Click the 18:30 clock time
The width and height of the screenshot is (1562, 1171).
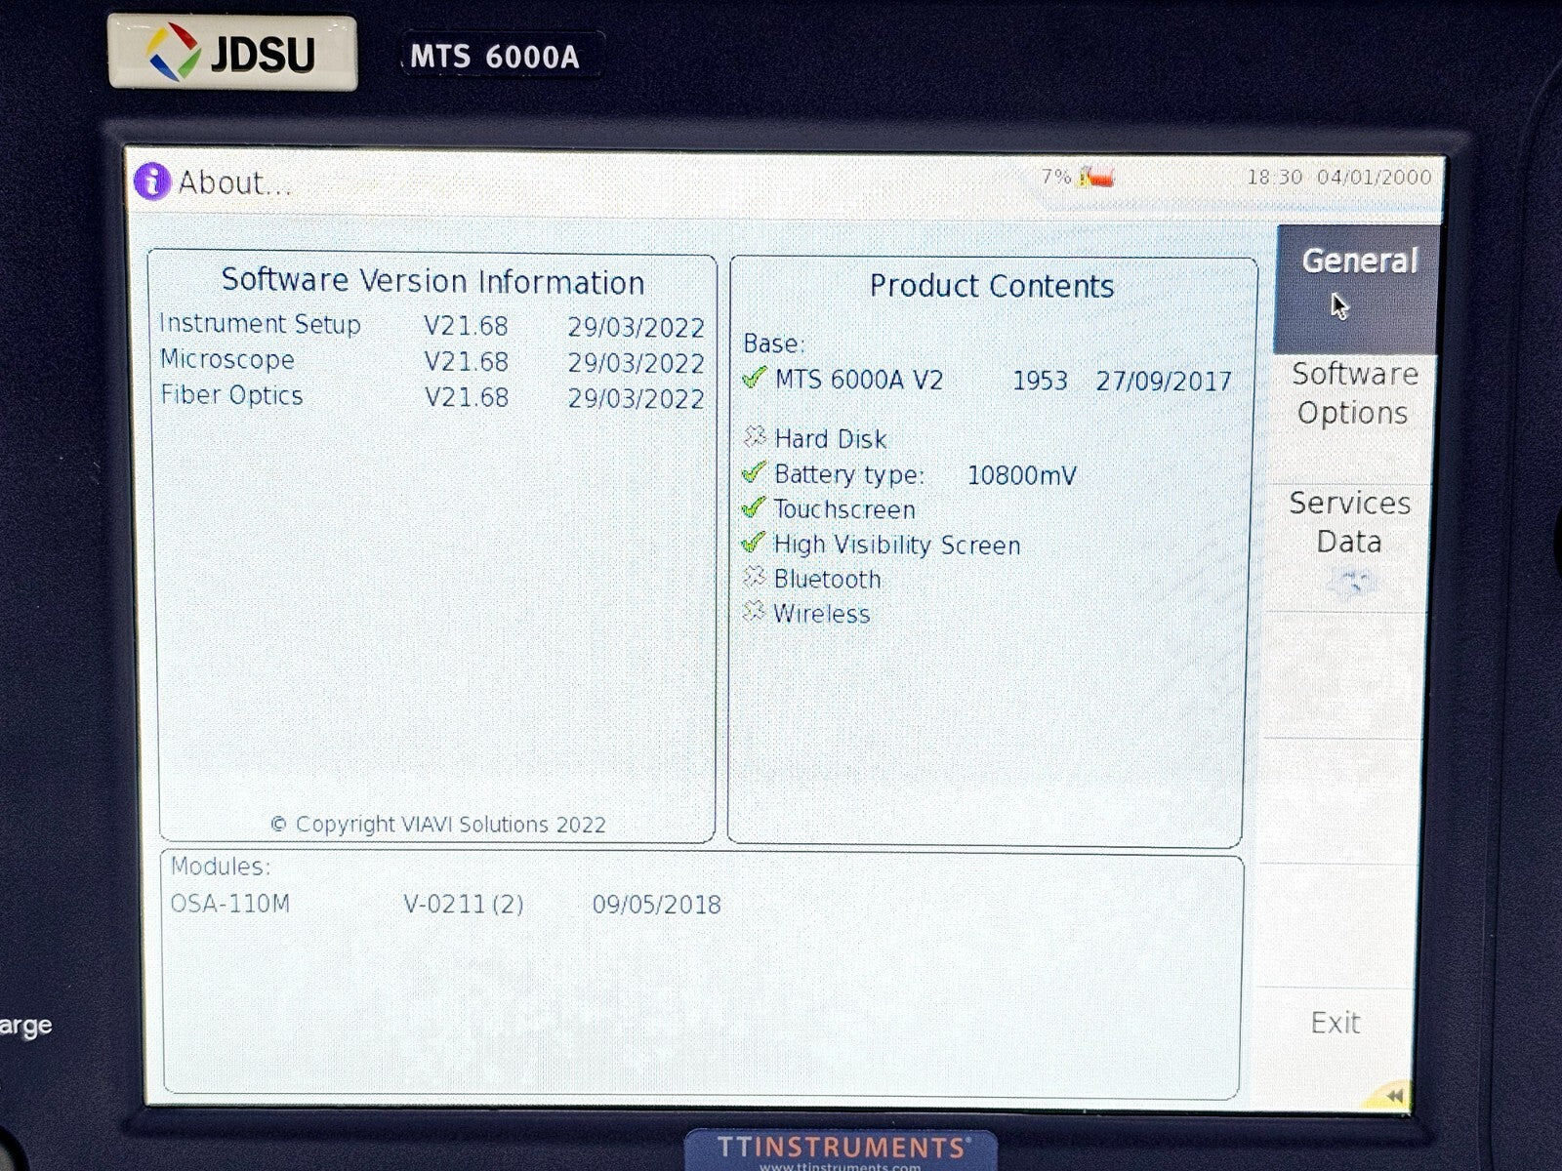[x=1274, y=177]
